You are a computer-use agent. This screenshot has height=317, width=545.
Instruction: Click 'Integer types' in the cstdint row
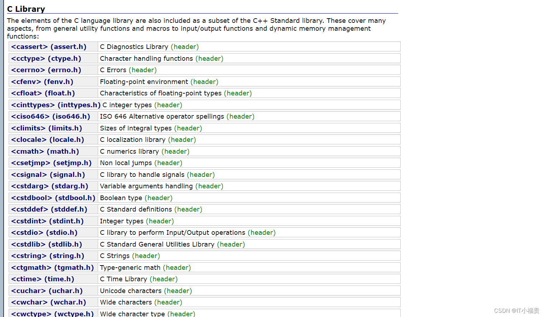coord(122,221)
